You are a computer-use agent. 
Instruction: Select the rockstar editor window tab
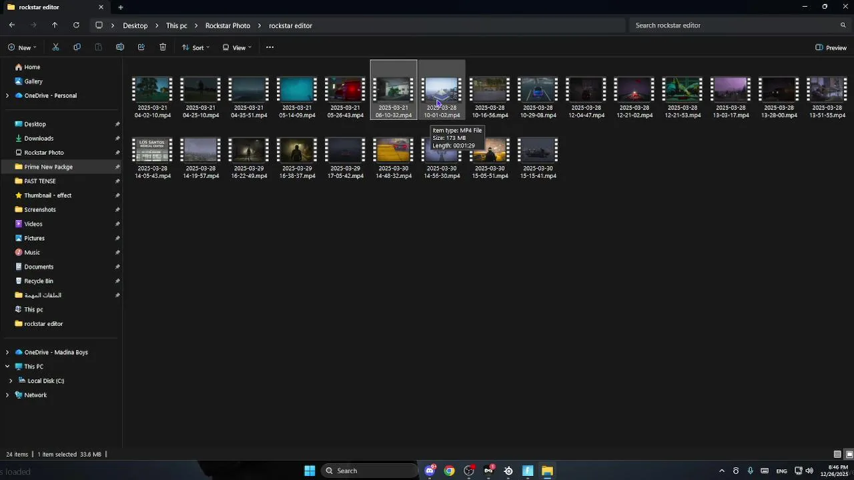tap(57, 7)
